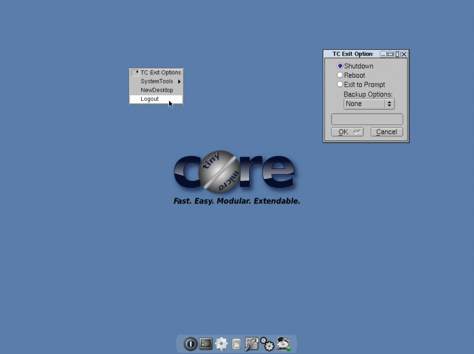
Task: Select Logout in the context menu
Action: 149,99
